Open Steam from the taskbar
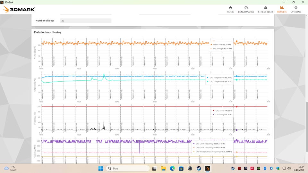This screenshot has width=308, height=173. [199, 168]
